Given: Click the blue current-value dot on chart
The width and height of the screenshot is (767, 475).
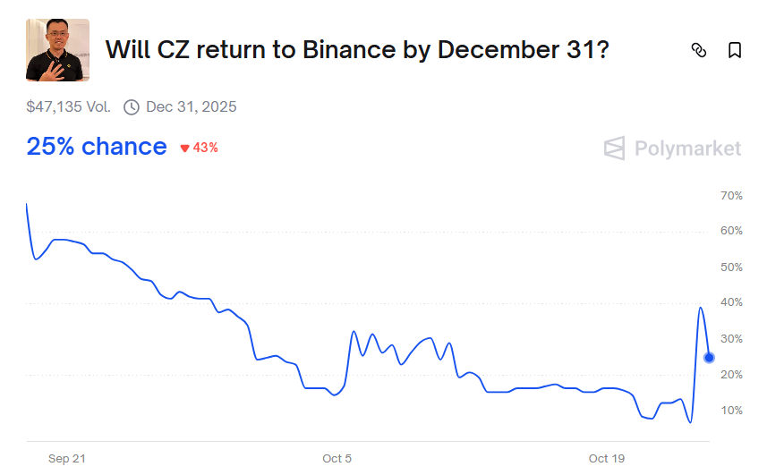Looking at the screenshot, I should pyautogui.click(x=710, y=358).
